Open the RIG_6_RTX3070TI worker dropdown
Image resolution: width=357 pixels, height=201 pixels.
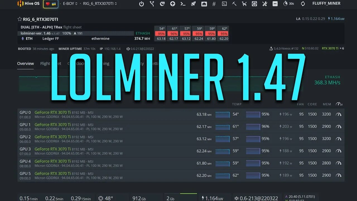[x=100, y=4]
